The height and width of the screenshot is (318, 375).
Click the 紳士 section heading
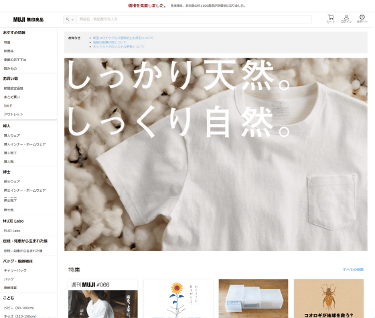tap(7, 172)
